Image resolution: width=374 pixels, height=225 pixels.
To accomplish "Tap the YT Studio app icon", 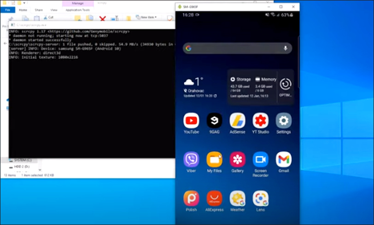I will (x=261, y=121).
